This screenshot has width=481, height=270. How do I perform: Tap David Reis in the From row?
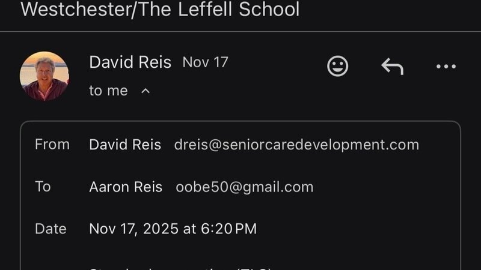coord(125,145)
